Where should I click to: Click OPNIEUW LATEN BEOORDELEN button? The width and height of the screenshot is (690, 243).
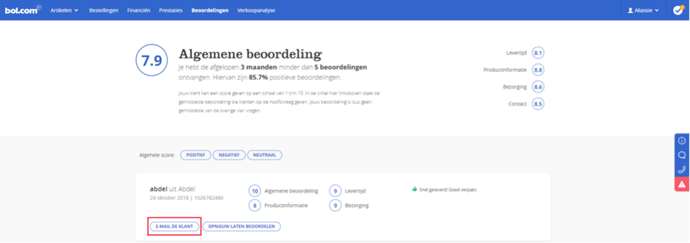click(241, 226)
